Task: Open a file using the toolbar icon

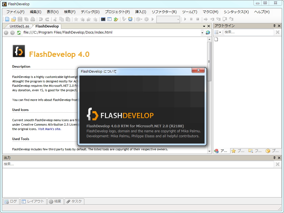Action: pos(13,19)
